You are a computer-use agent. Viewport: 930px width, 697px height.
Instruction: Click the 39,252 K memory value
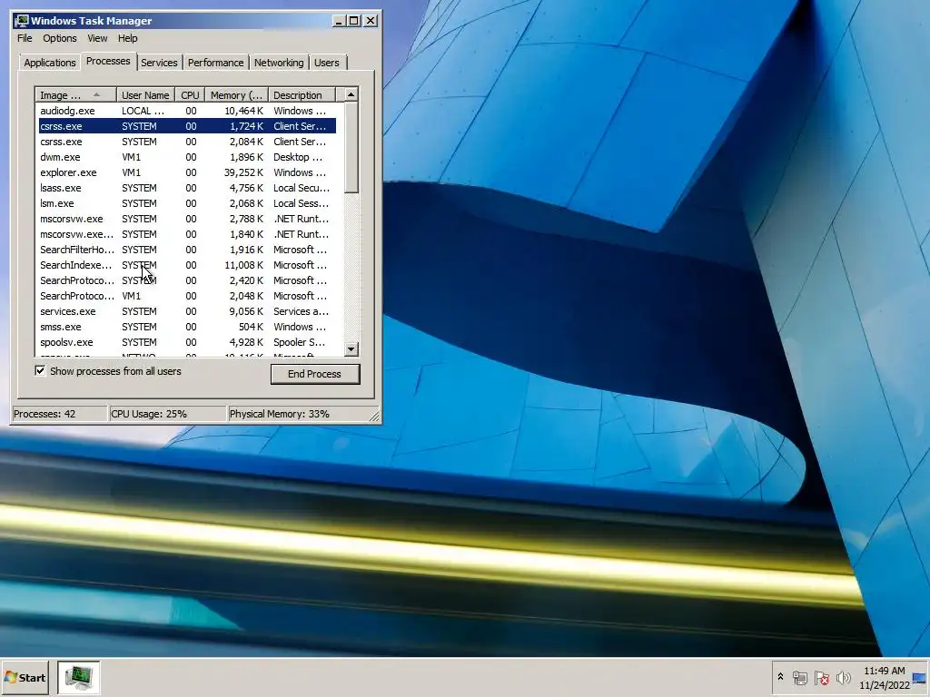click(x=243, y=172)
